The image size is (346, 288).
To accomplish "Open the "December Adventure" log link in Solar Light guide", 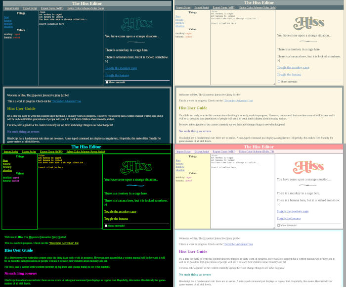I will point(238,100).
